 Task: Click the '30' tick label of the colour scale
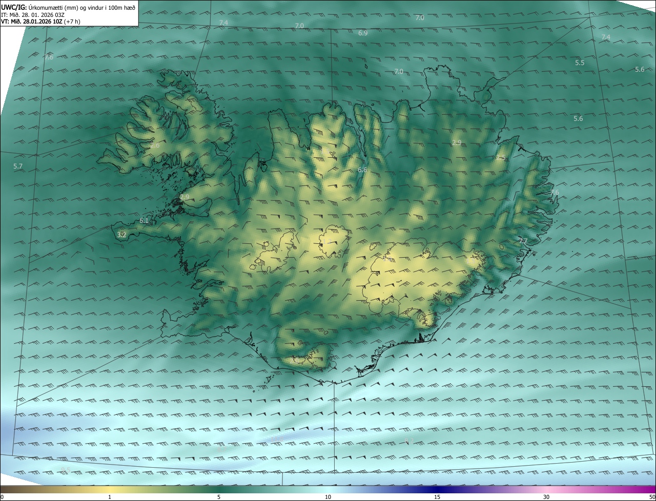546,497
